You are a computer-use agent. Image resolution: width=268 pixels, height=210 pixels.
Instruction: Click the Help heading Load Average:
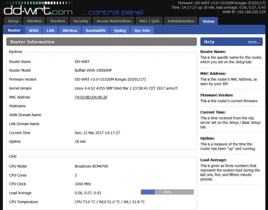[214, 160]
